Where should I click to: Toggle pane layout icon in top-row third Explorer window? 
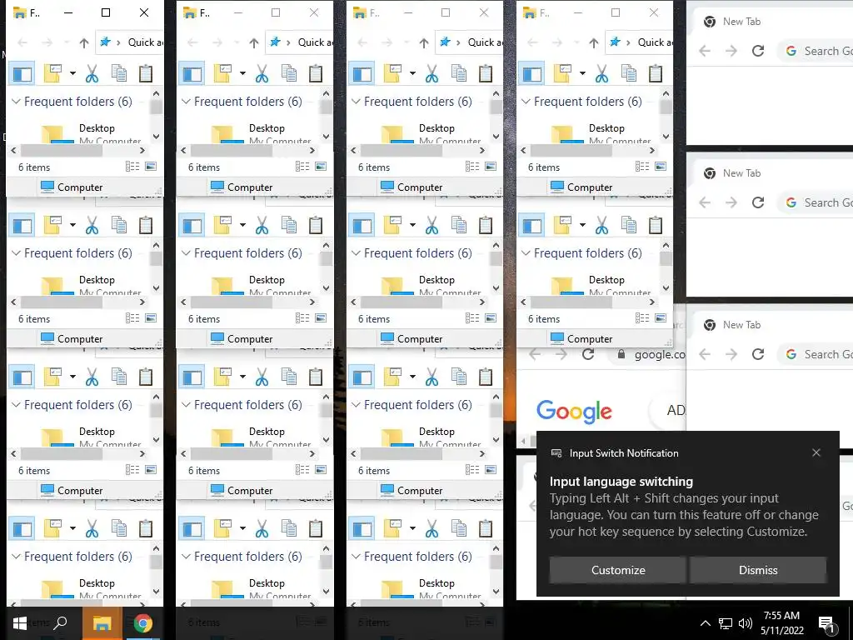pyautogui.click(x=362, y=73)
